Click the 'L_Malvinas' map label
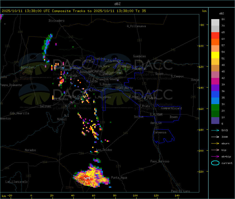Screen dimensions: 235x199 coord(103,97)
